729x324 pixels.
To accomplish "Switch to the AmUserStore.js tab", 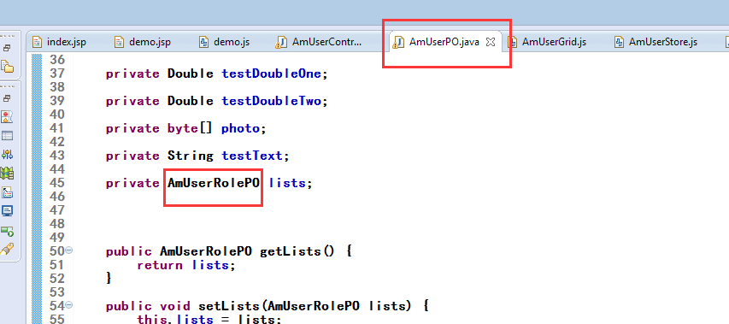I will (656, 42).
